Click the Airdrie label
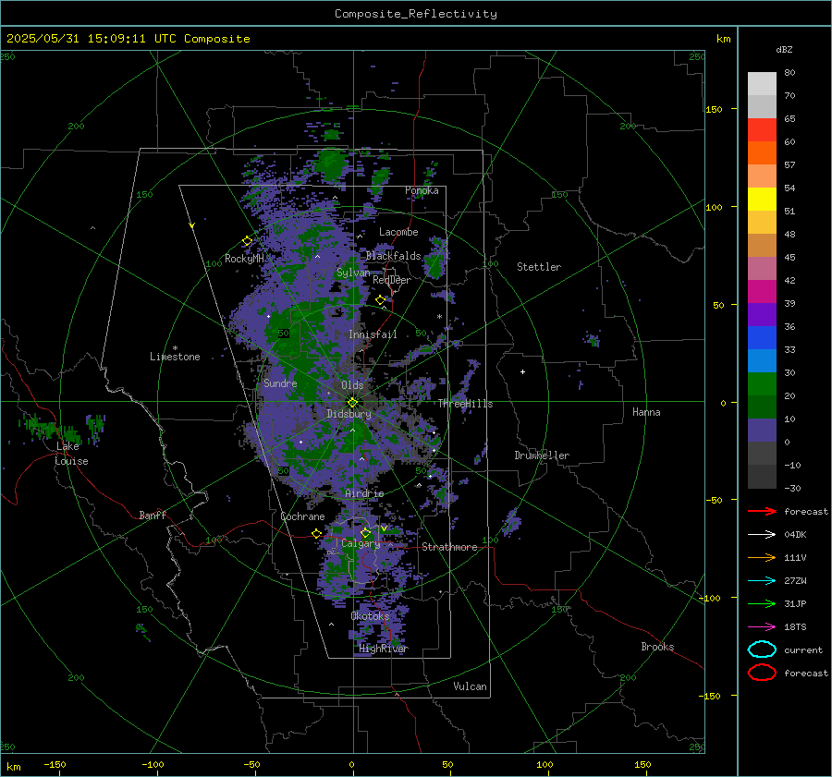 click(x=364, y=493)
